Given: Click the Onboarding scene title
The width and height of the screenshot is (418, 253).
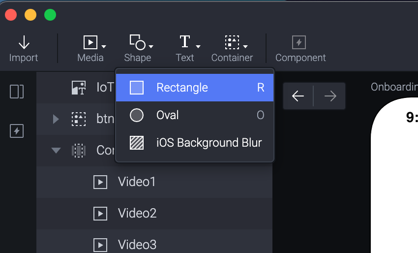Looking at the screenshot, I should coord(393,87).
